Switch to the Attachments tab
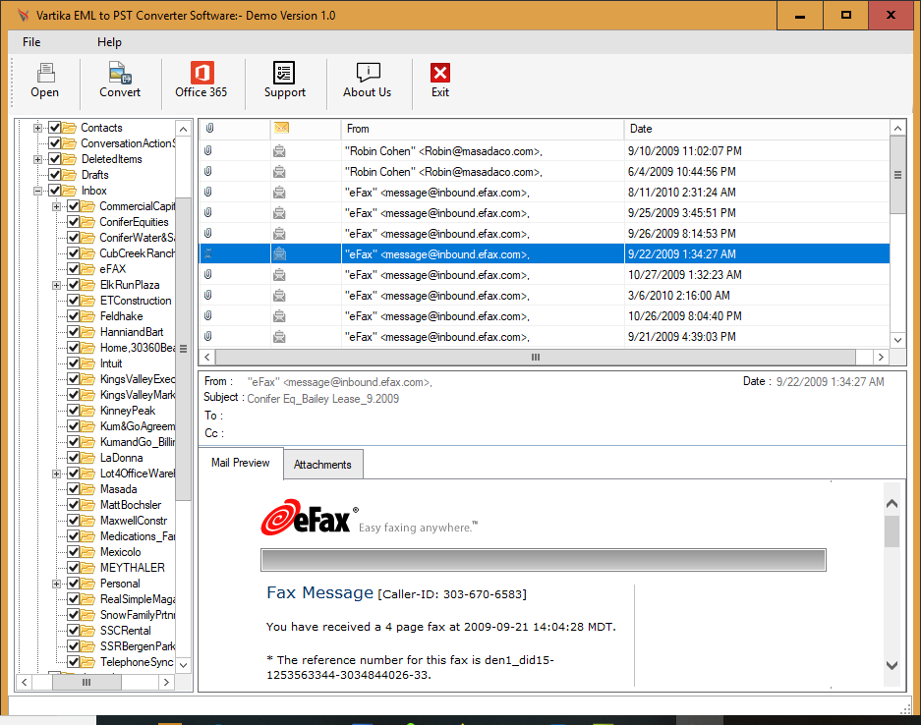Image resolution: width=921 pixels, height=725 pixels. coord(322,465)
